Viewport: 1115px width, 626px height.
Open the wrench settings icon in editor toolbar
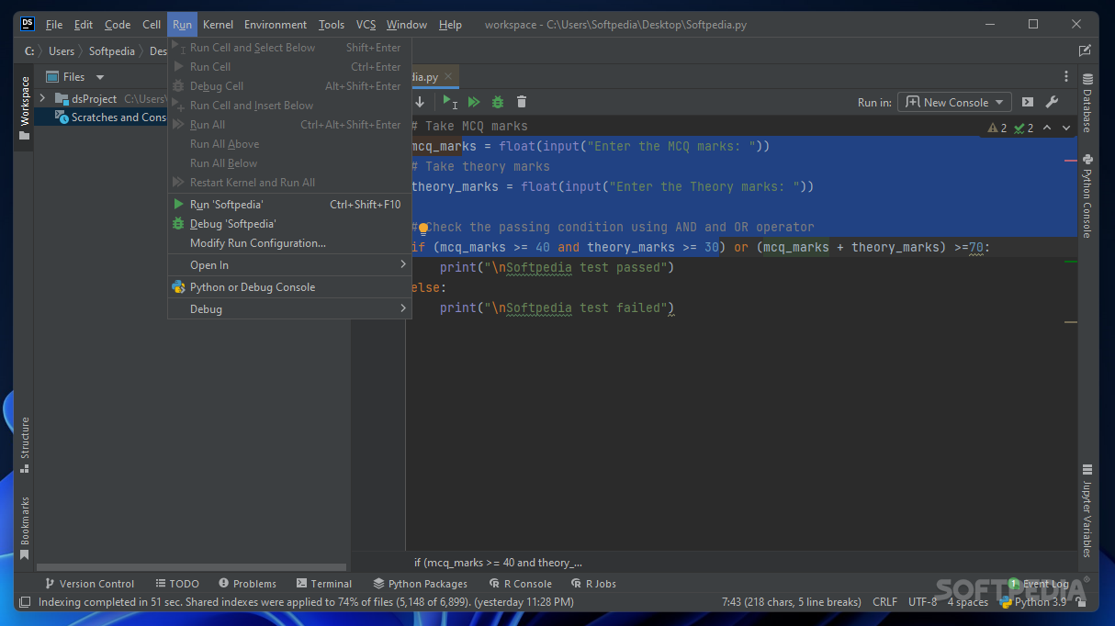[x=1053, y=102]
